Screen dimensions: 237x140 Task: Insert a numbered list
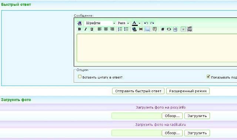click(120, 29)
